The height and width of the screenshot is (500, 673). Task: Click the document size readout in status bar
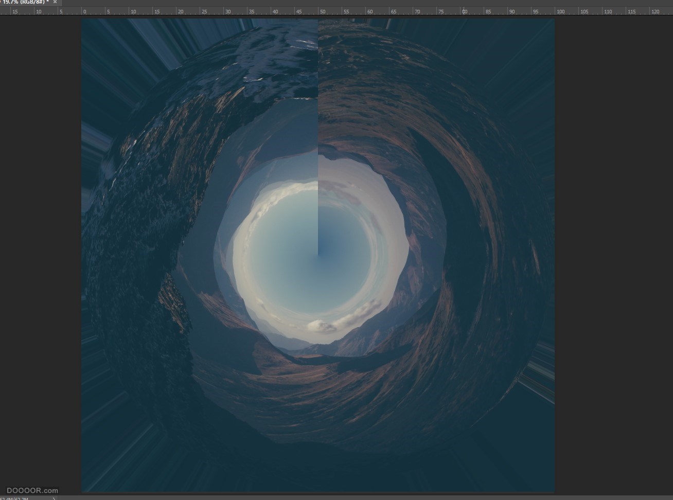[x=14, y=498]
